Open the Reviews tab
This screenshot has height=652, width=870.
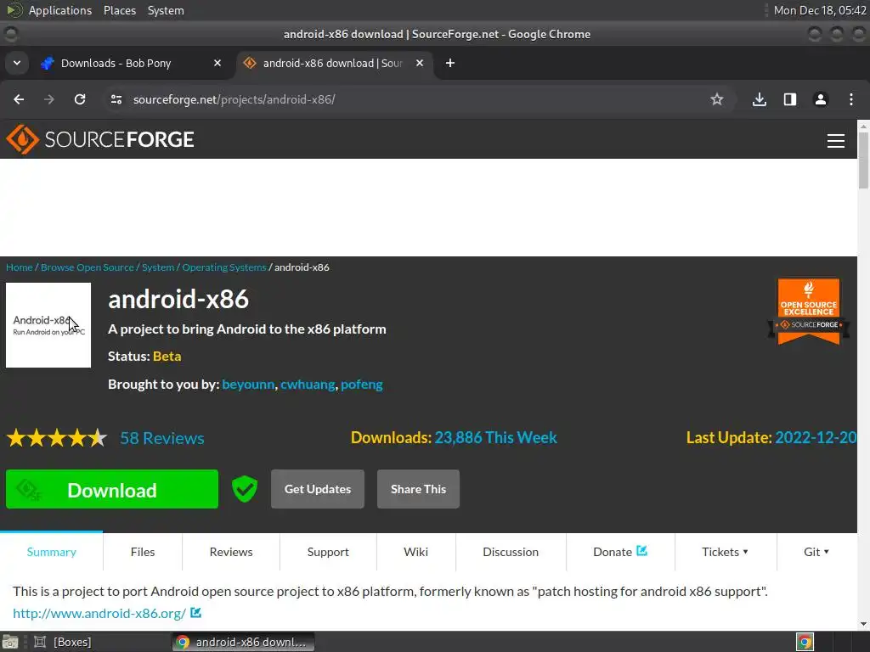231,552
